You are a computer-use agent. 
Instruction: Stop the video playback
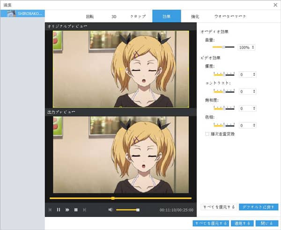(x=76, y=210)
